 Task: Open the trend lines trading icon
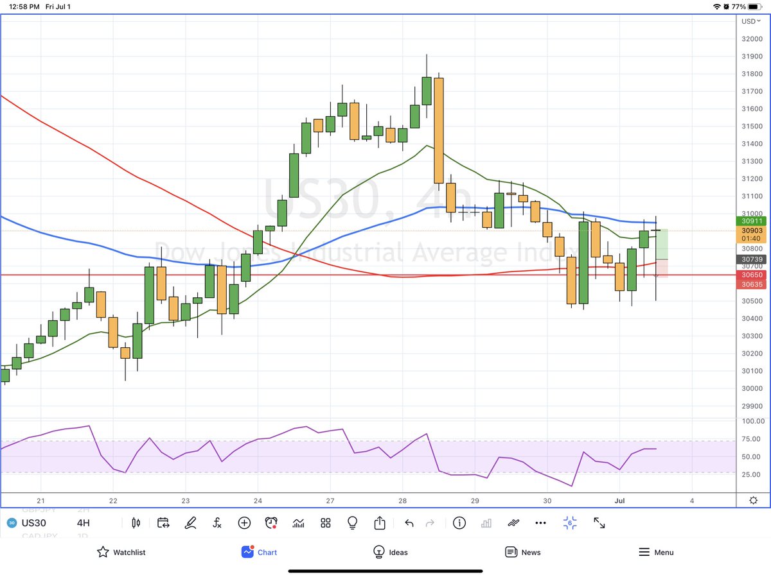click(x=513, y=523)
